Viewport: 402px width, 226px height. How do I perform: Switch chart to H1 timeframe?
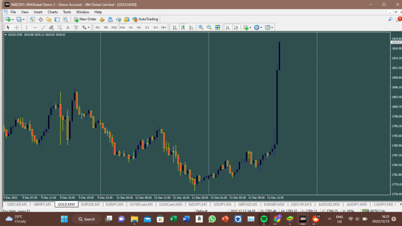131,28
